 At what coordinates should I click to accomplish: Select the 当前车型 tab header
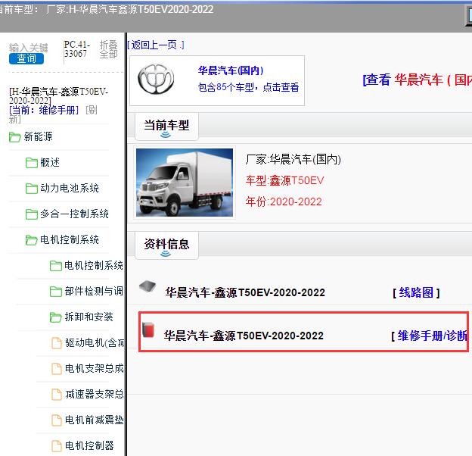tap(166, 126)
